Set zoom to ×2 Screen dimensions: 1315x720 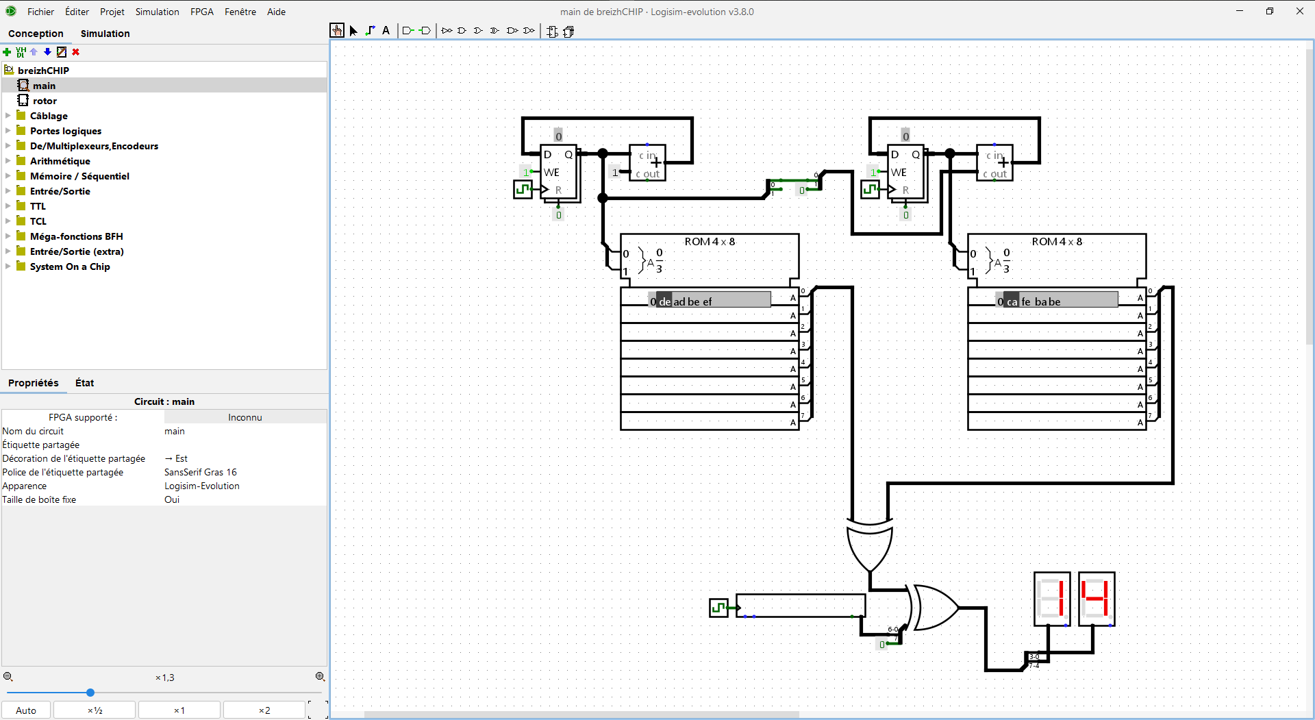[x=264, y=710]
